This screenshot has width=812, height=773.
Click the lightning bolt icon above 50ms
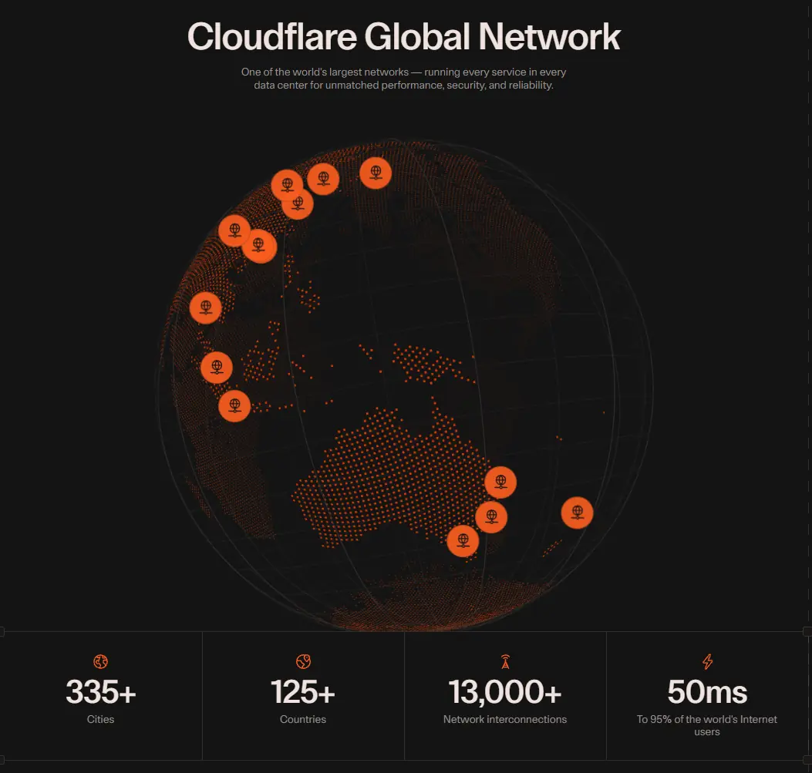tap(707, 661)
